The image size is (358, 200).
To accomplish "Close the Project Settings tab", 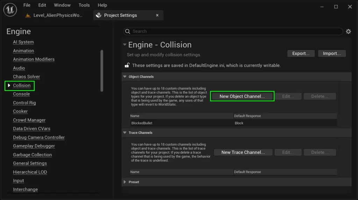I will pos(157,15).
